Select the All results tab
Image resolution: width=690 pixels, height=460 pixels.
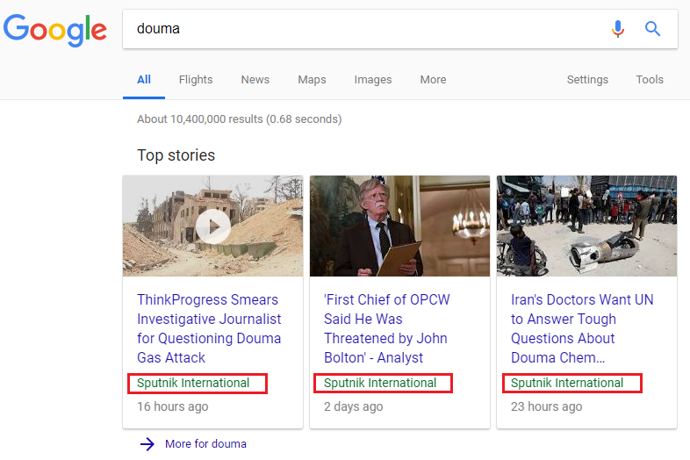point(144,80)
